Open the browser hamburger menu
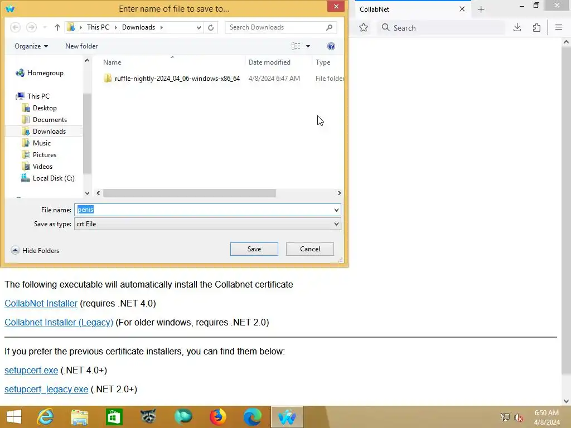The height and width of the screenshot is (428, 571). coord(559,27)
